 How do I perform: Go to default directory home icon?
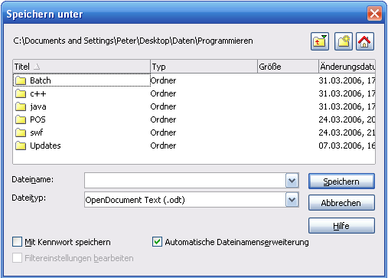365,41
